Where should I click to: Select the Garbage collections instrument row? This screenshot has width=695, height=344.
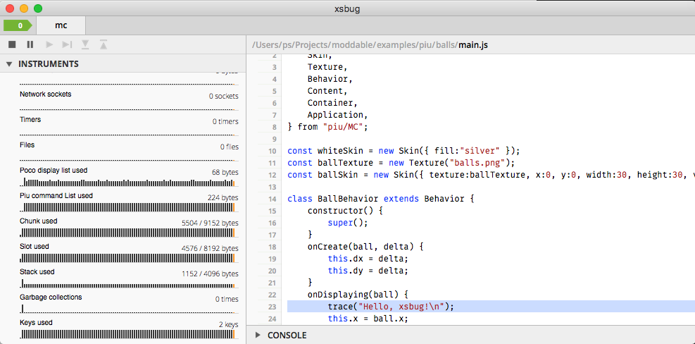[x=129, y=303]
